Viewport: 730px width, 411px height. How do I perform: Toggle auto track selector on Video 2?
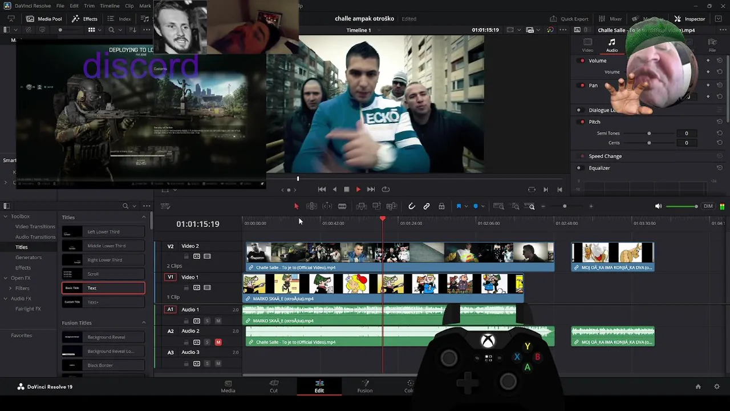197,256
